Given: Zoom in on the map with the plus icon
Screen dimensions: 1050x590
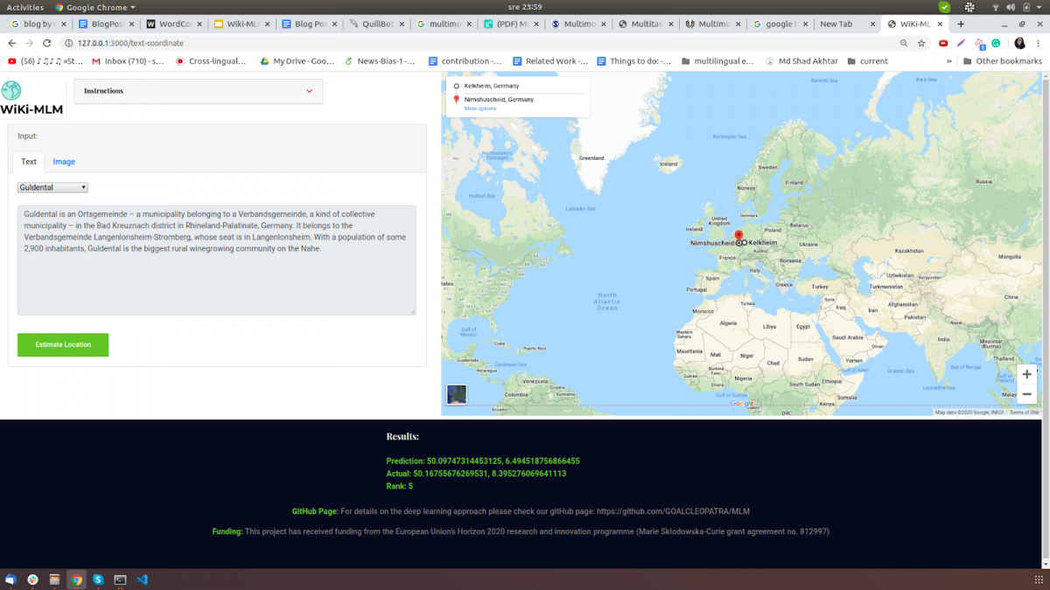Looking at the screenshot, I should click(x=1026, y=373).
